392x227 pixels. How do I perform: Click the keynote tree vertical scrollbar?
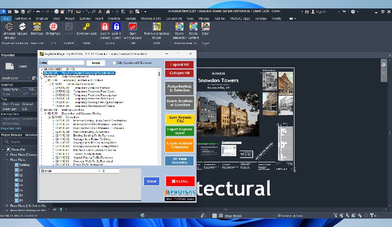point(159,116)
